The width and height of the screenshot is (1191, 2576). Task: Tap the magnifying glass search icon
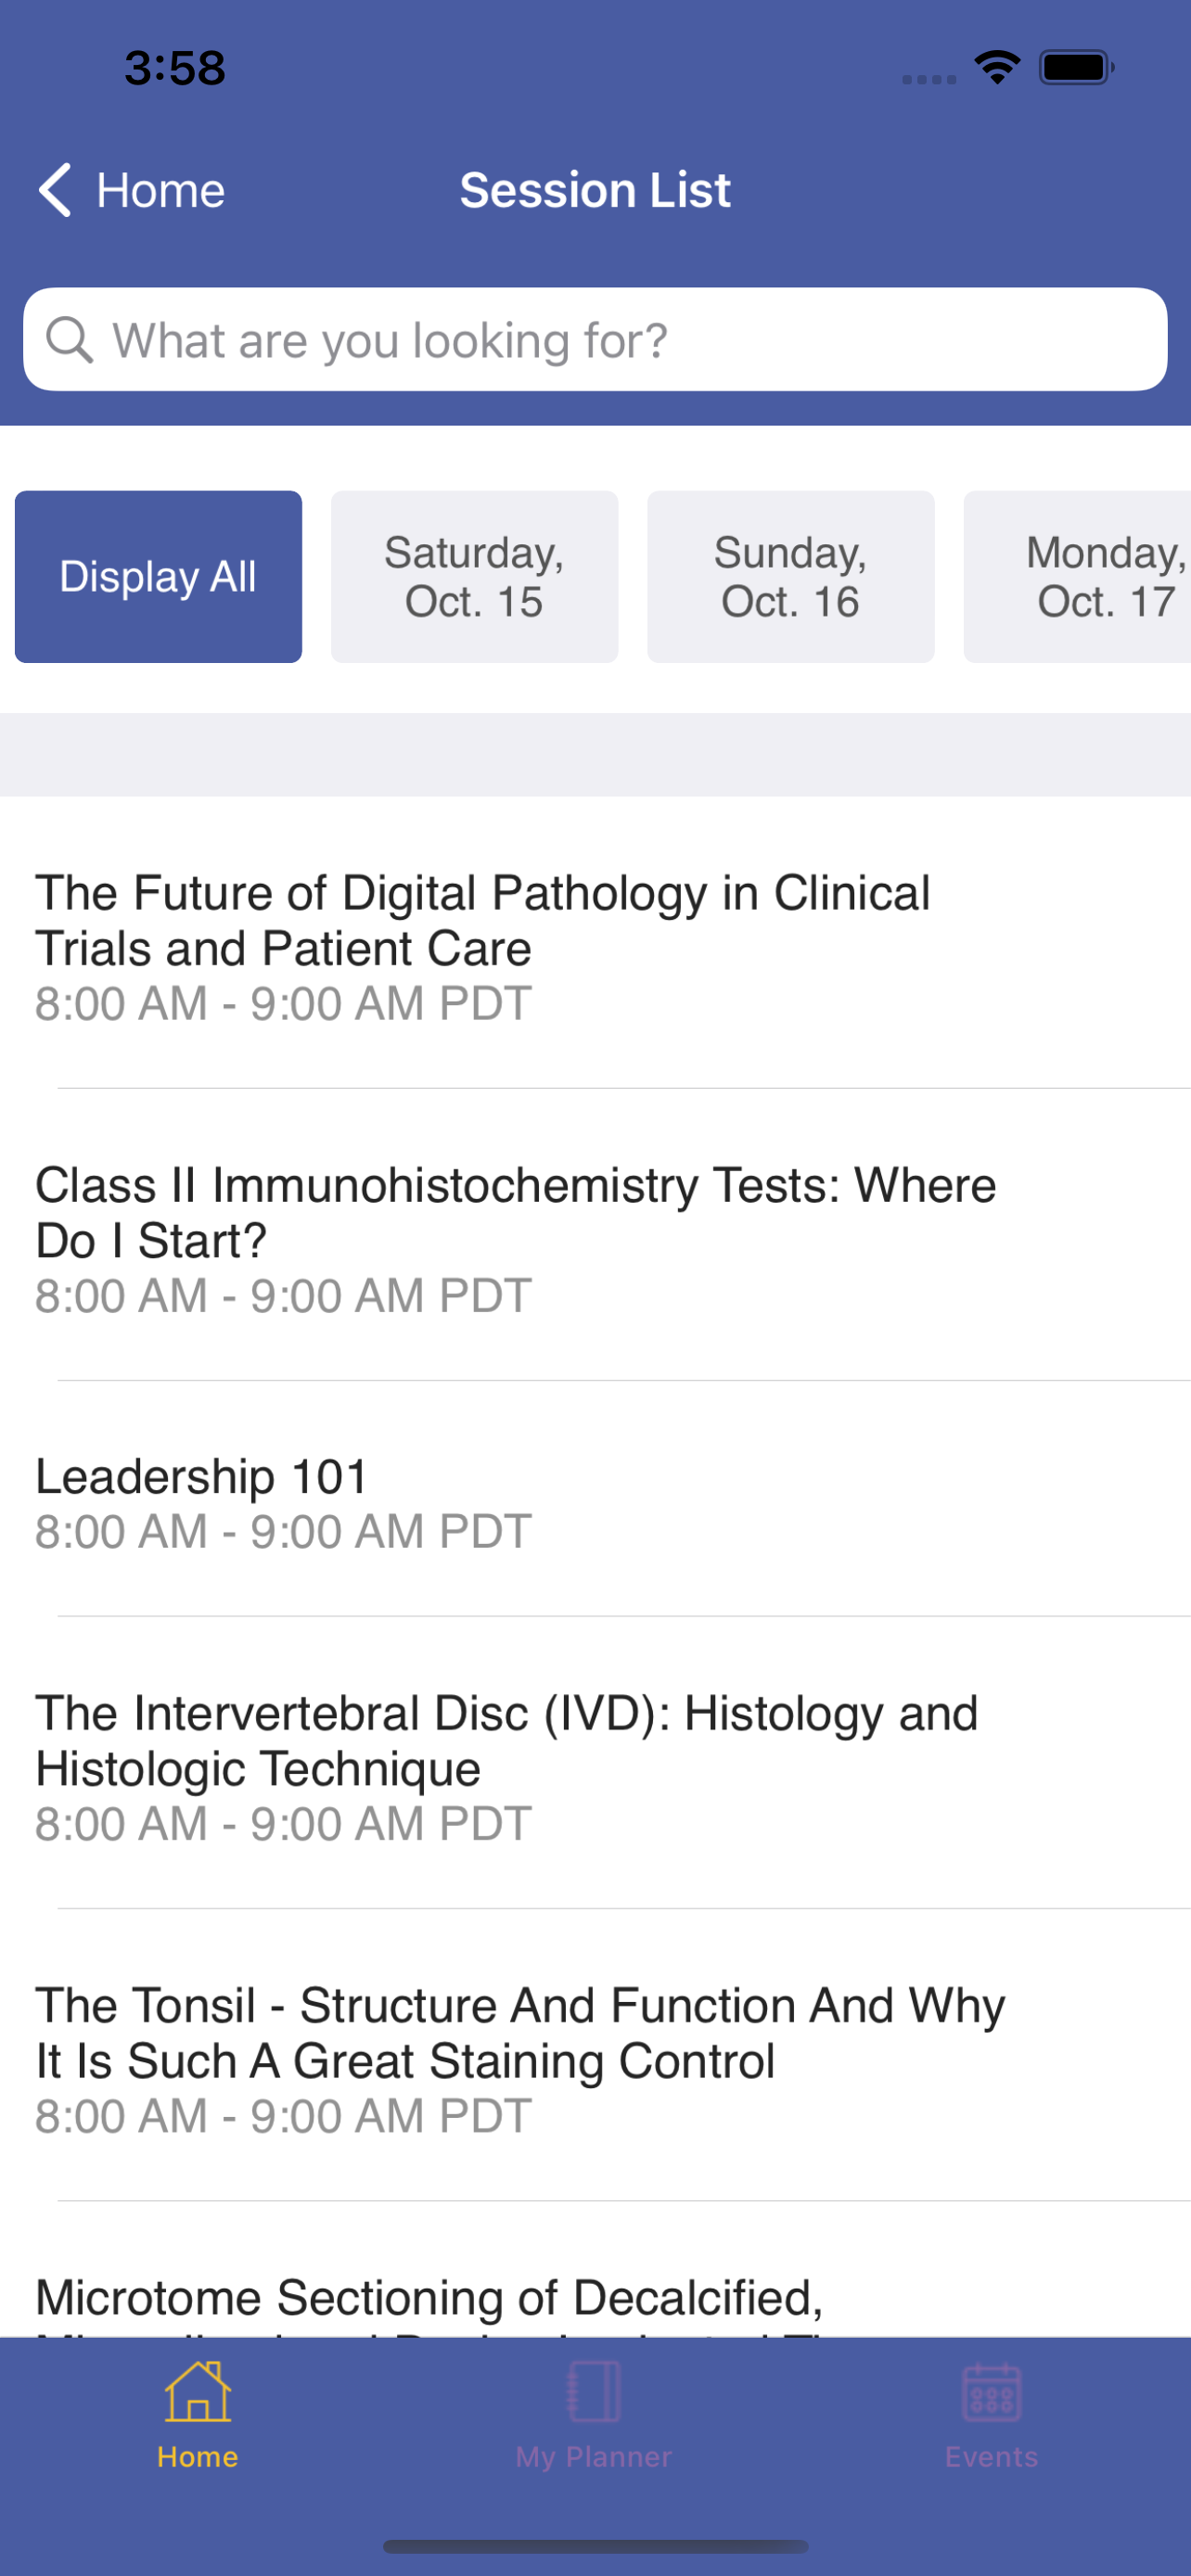[70, 340]
